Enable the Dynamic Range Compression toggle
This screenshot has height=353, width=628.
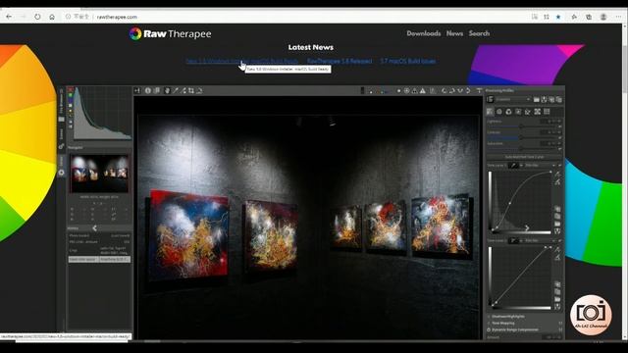[489, 329]
